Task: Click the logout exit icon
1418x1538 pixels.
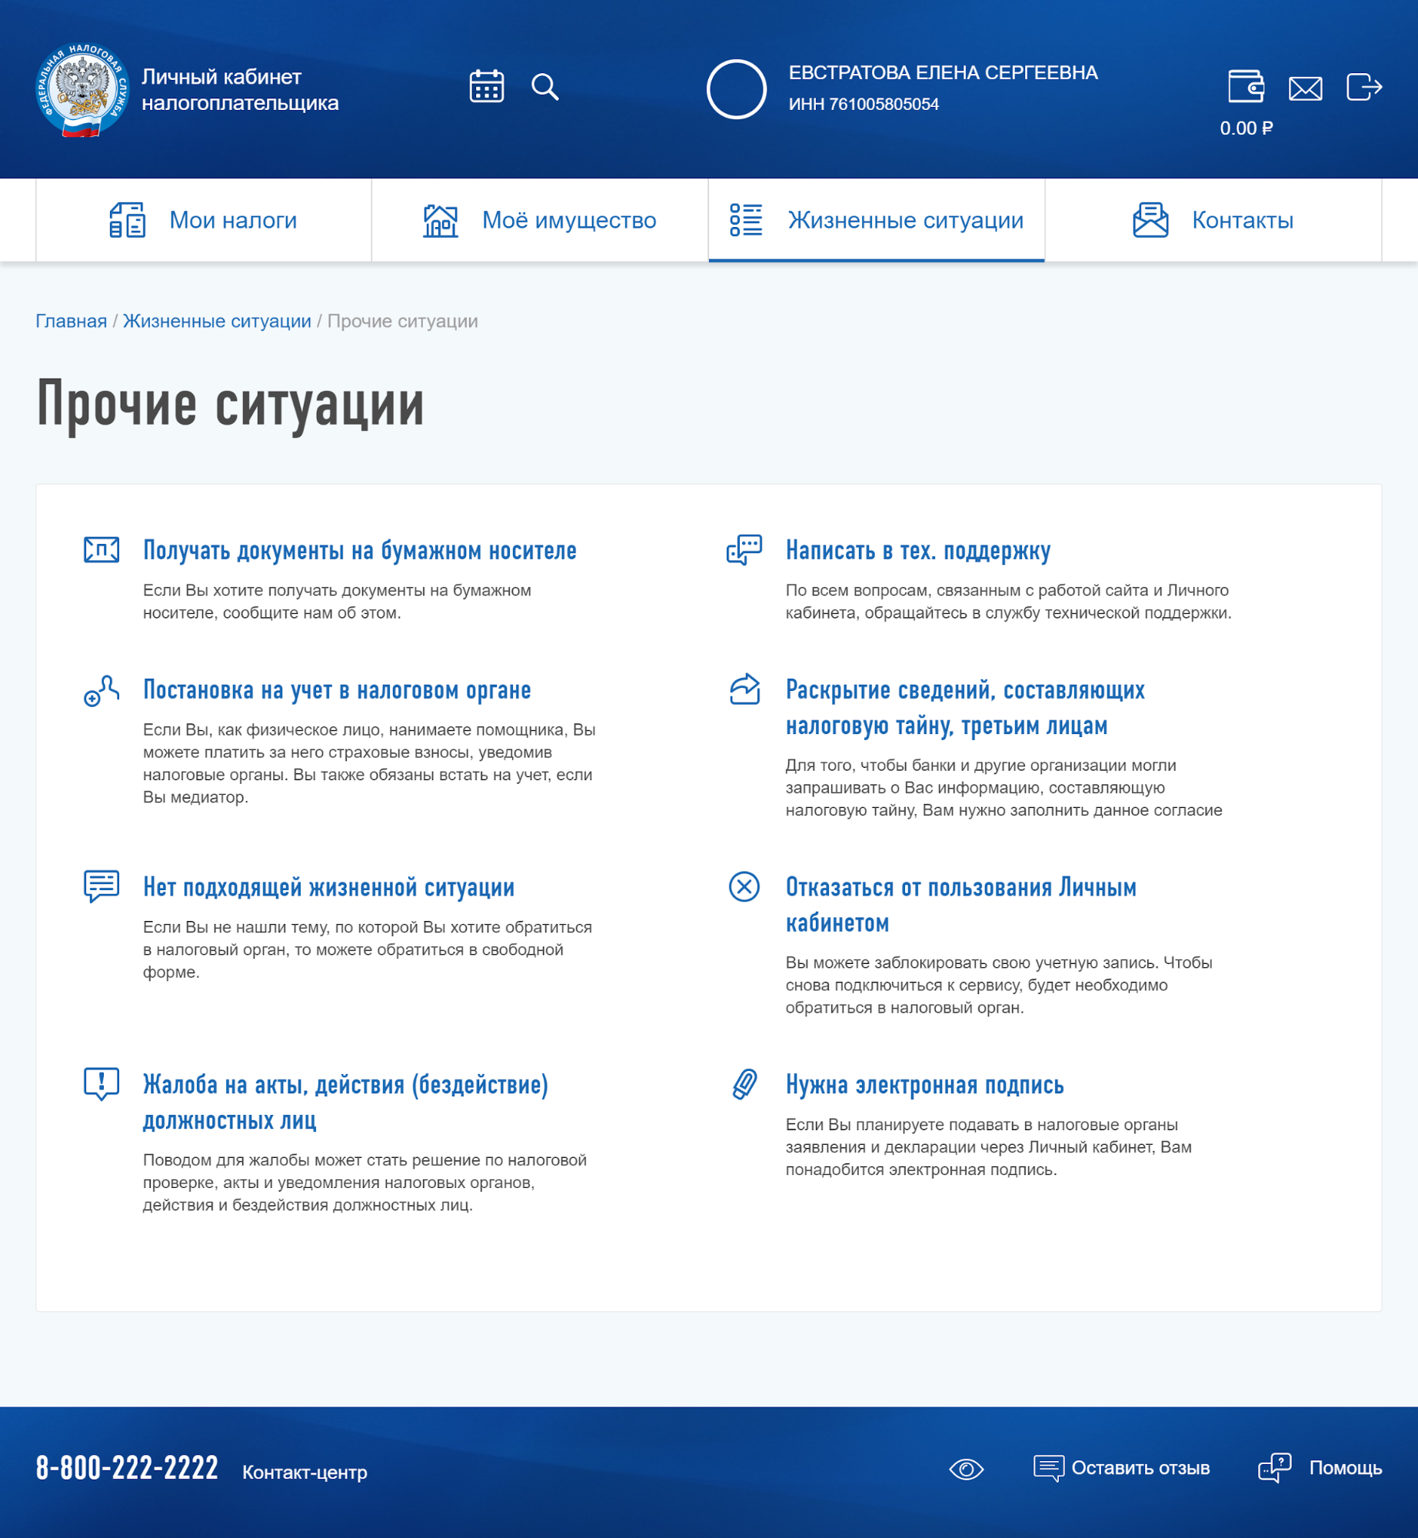Action: click(x=1363, y=87)
